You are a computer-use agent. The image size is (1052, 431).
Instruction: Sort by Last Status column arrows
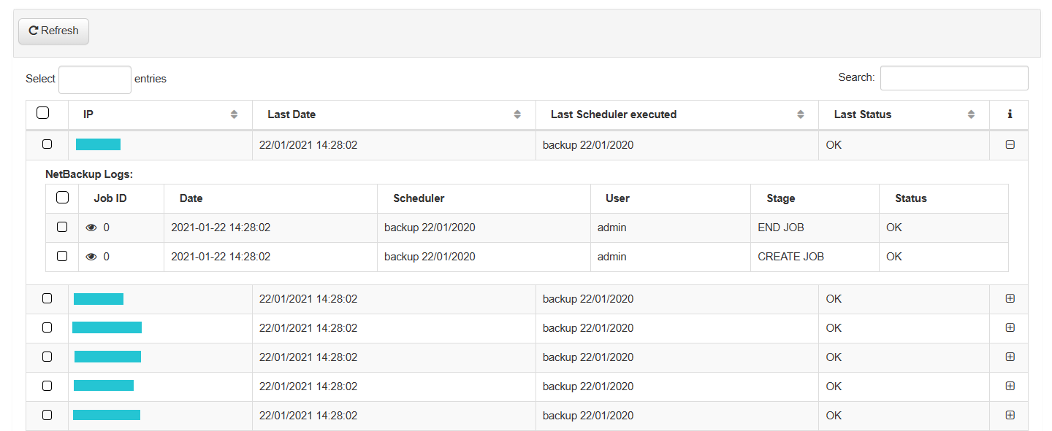[x=971, y=114]
